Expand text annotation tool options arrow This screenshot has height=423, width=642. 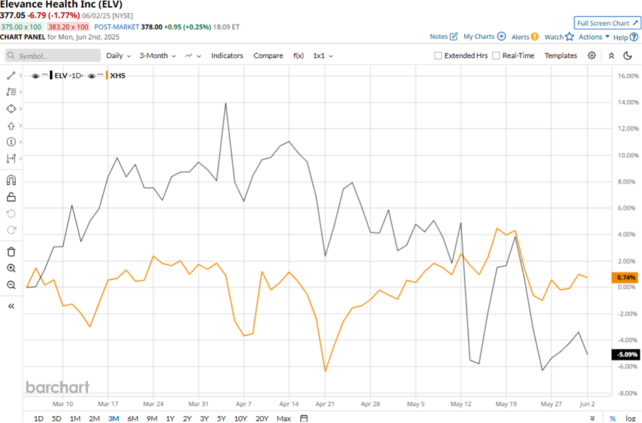click(x=20, y=92)
